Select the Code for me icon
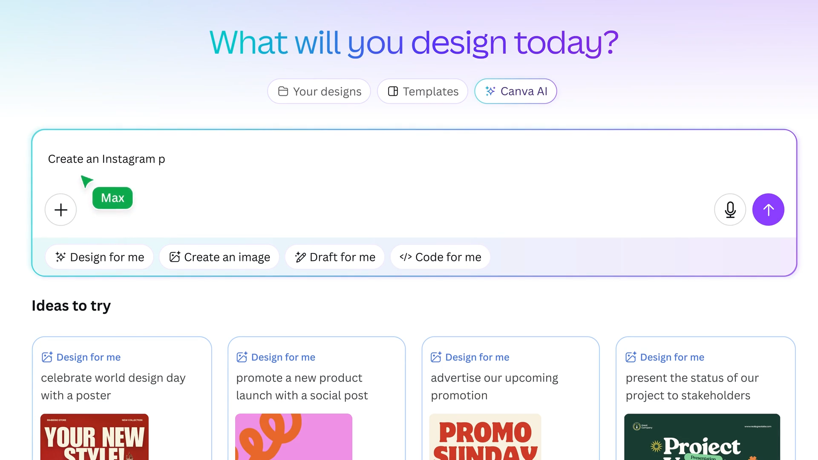Image resolution: width=818 pixels, height=460 pixels. pos(405,257)
